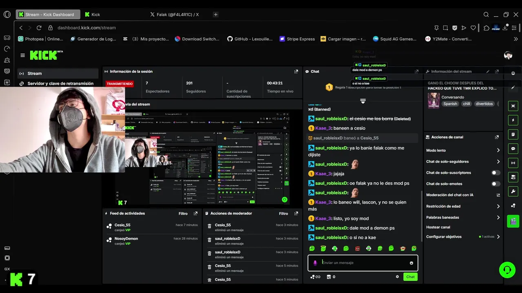The height and width of the screenshot is (293, 522).
Task: Pop out the Chat panel
Action: click(416, 72)
